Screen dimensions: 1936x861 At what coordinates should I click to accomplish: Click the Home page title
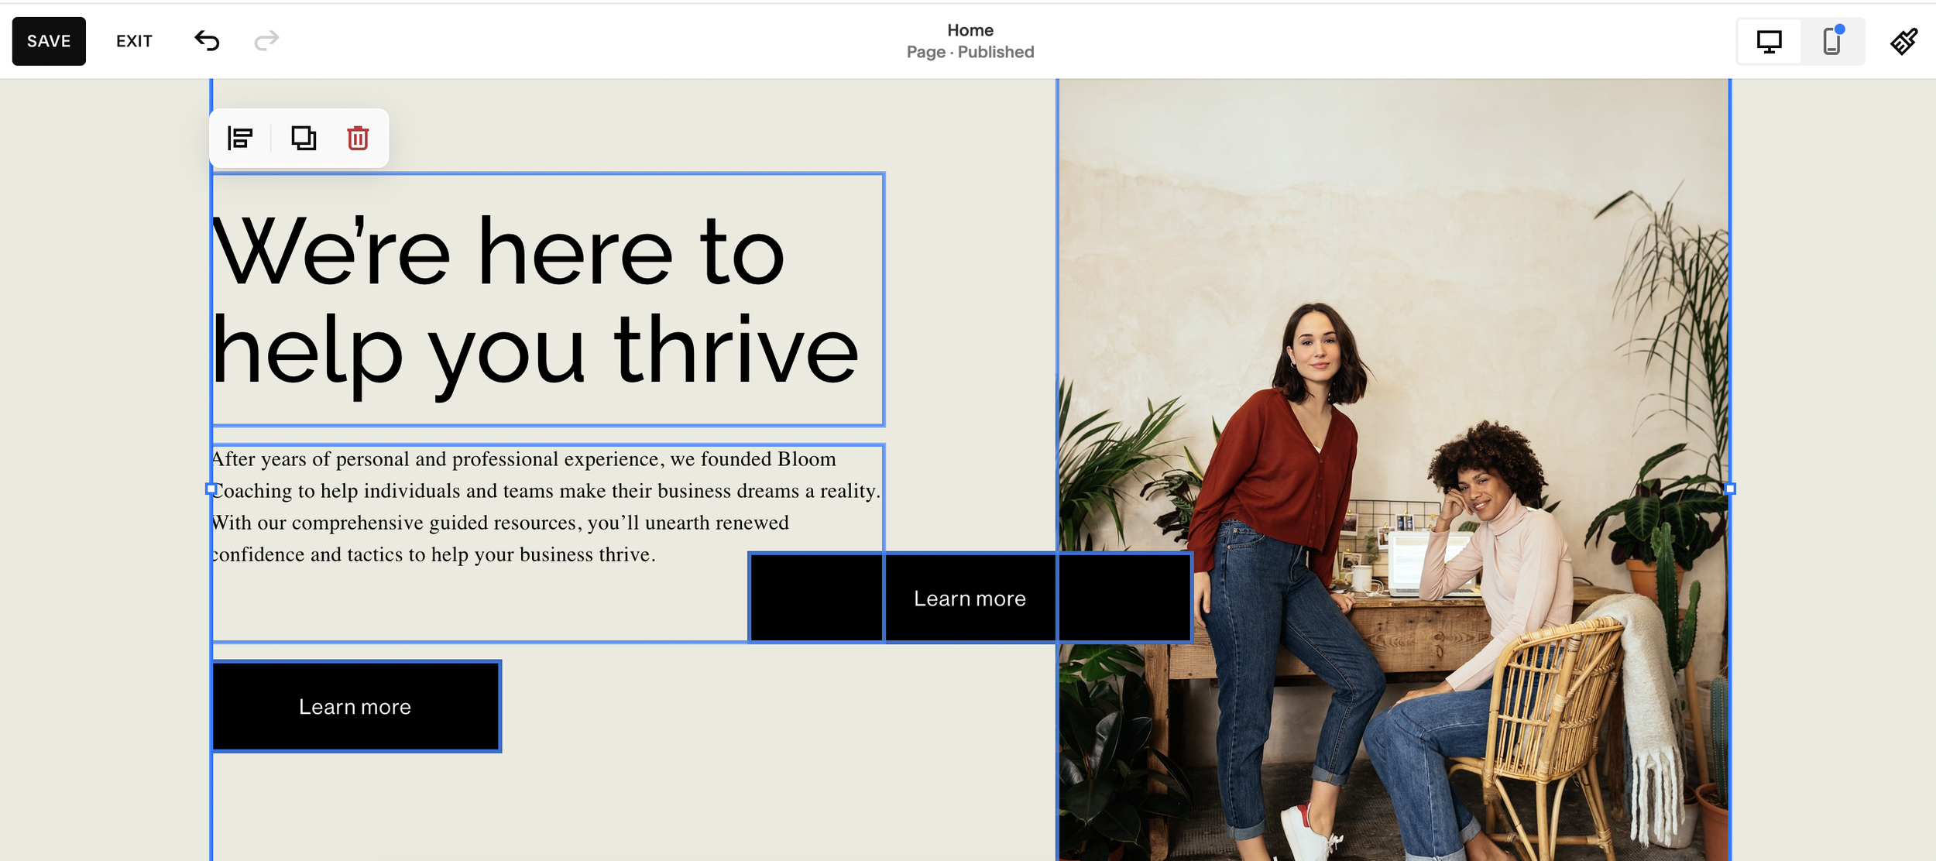tap(970, 30)
